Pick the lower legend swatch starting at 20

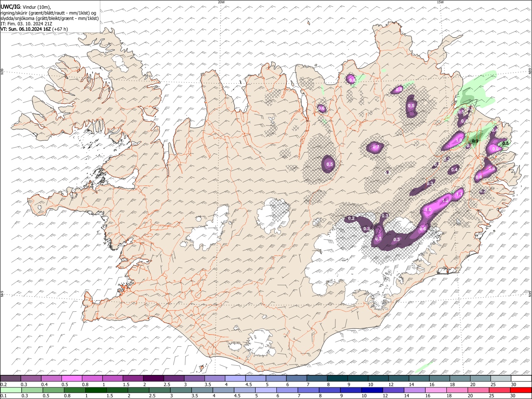478,390
